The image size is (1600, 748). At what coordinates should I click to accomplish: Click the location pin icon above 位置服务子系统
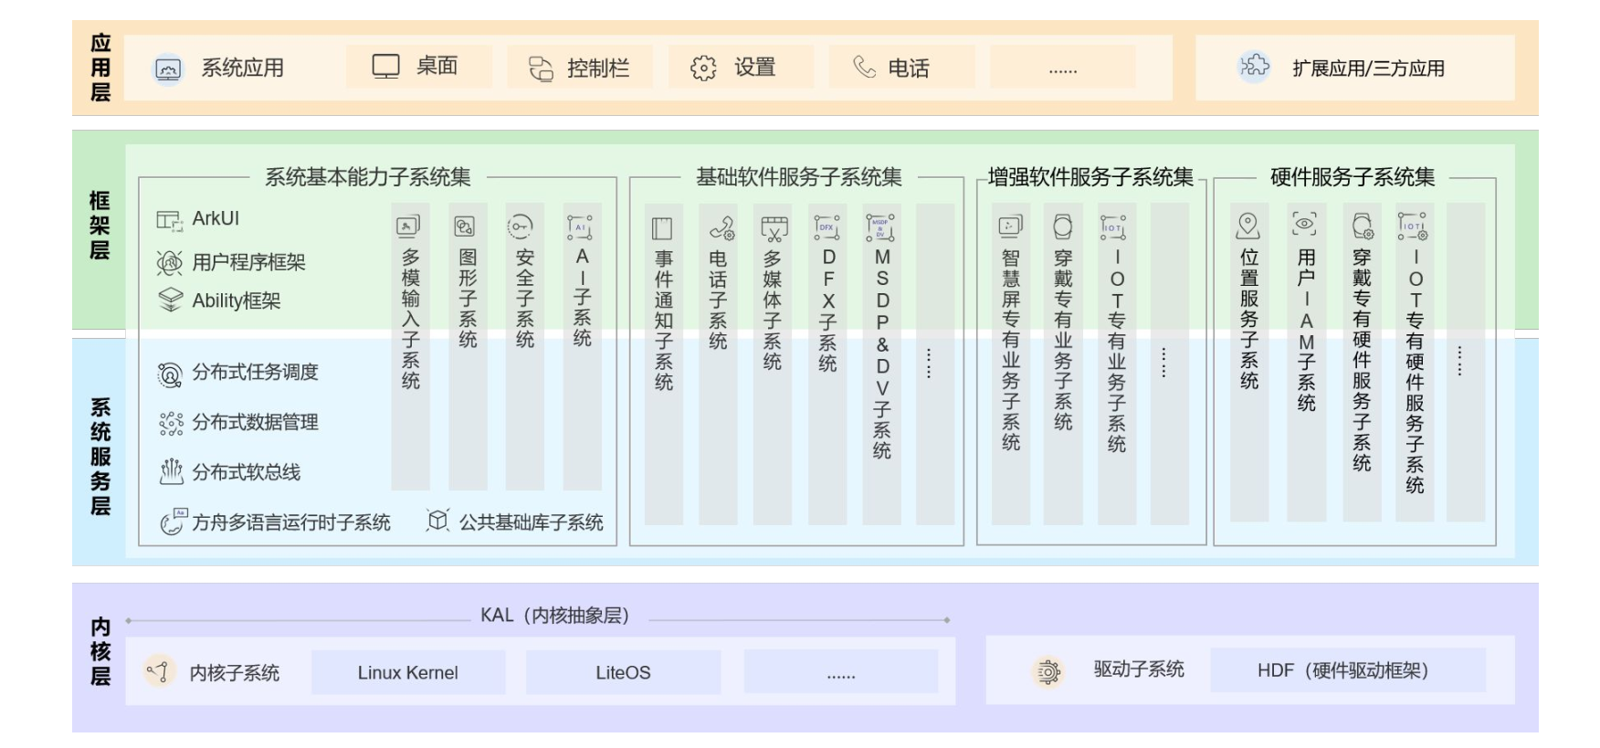tap(1247, 225)
